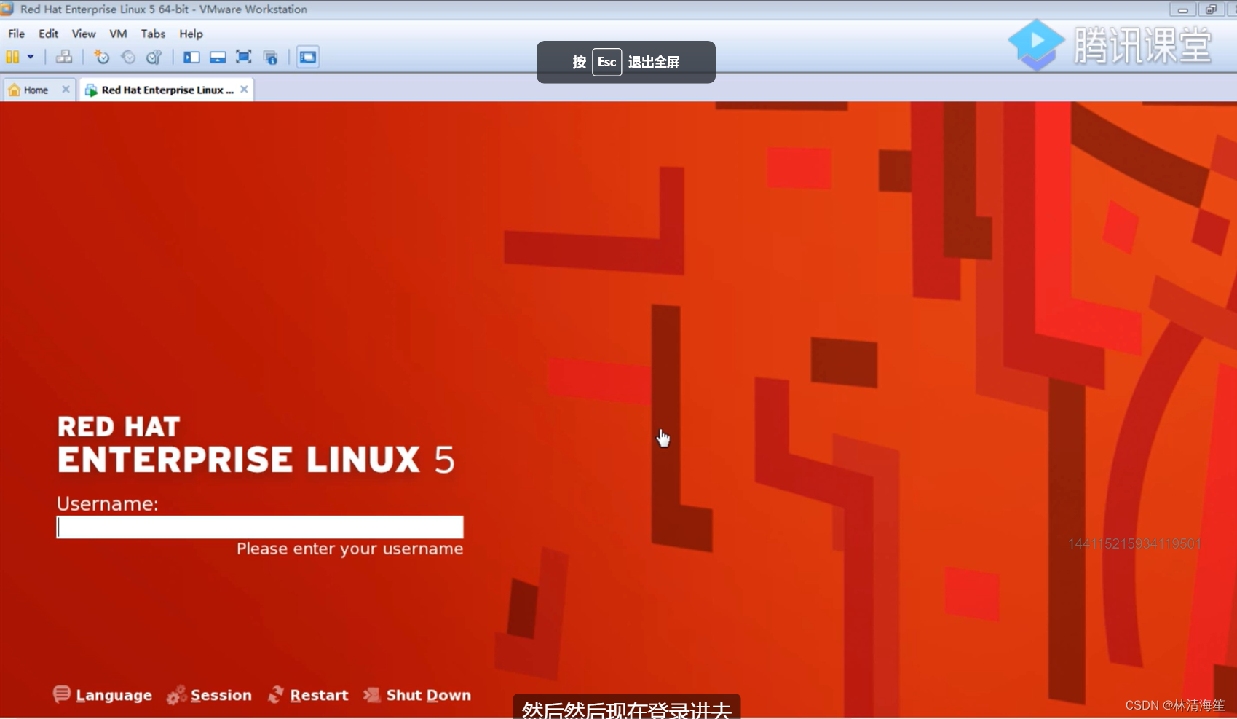Open the File menu
The width and height of the screenshot is (1237, 719).
pos(16,34)
